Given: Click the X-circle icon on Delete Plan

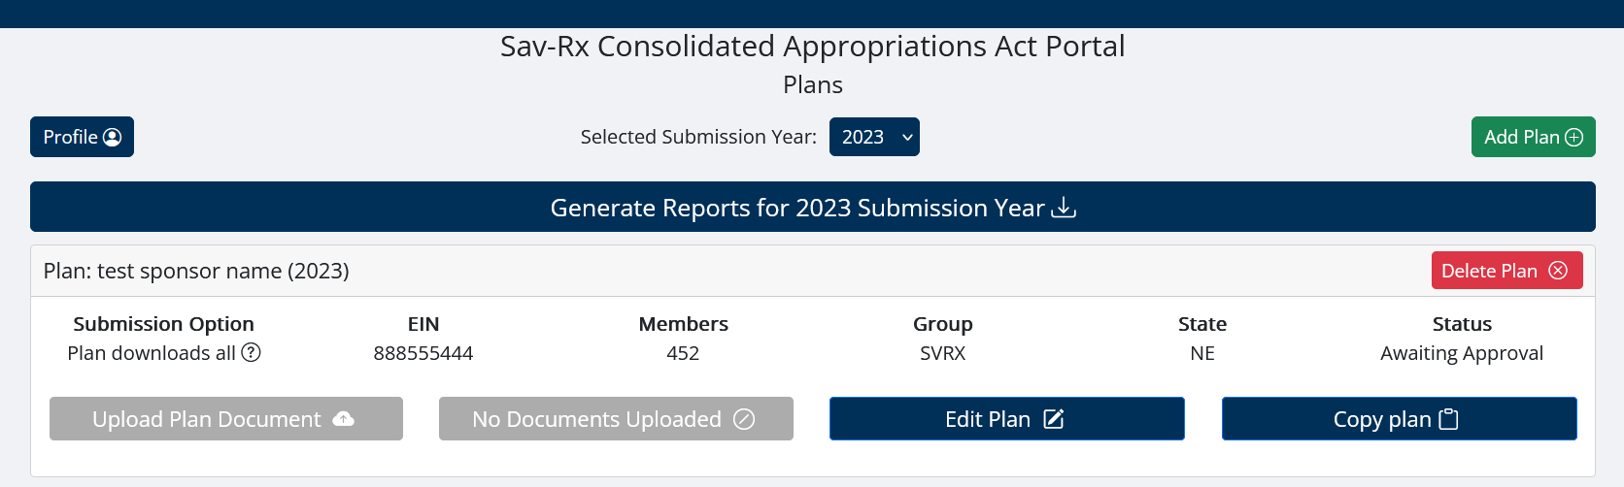Looking at the screenshot, I should pyautogui.click(x=1558, y=271).
